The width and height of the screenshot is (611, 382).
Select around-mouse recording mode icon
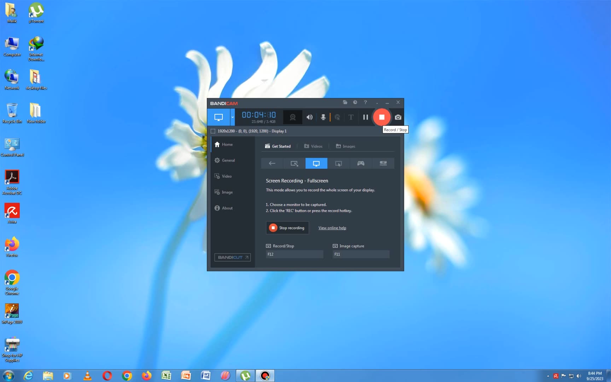coord(339,163)
